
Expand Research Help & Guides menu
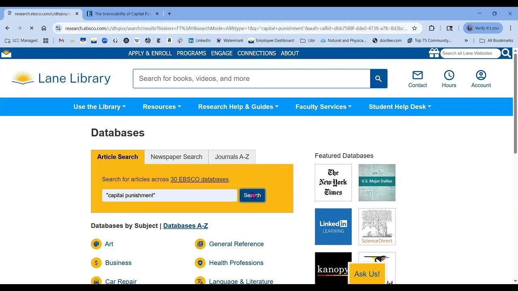coord(238,107)
